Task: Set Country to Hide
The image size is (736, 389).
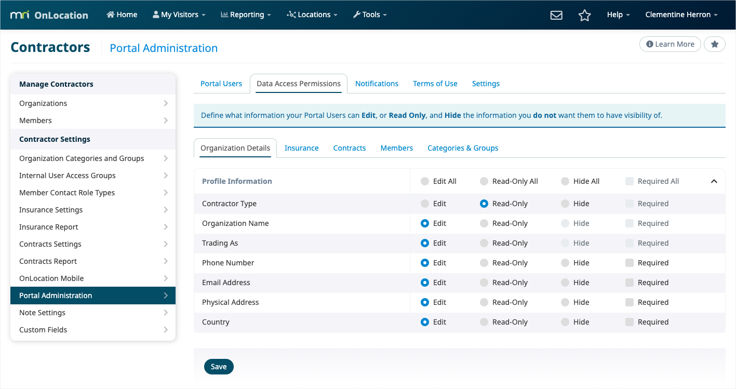Action: 565,322
